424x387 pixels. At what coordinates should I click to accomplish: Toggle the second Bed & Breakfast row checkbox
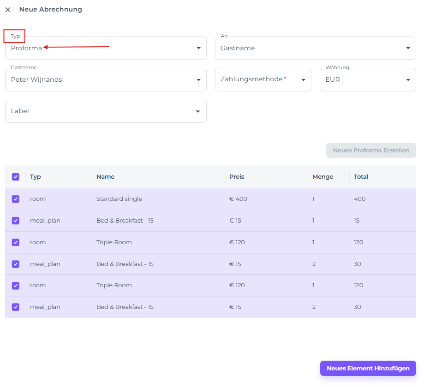pos(16,264)
